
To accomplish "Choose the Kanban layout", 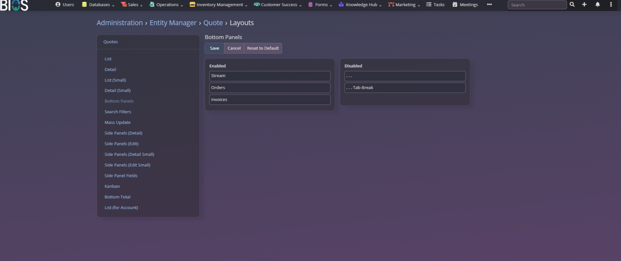I will (112, 186).
